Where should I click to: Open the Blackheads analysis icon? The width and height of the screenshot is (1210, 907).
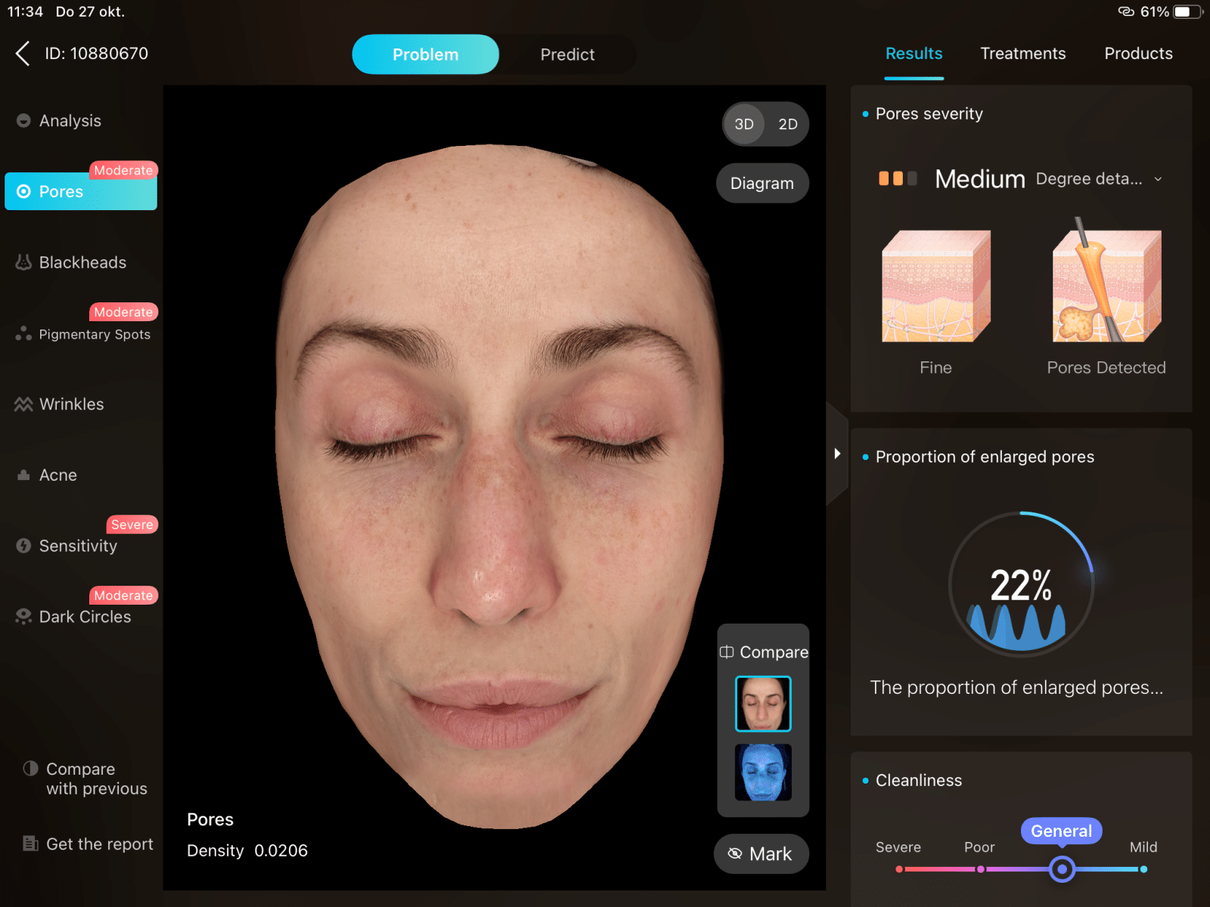(23, 262)
